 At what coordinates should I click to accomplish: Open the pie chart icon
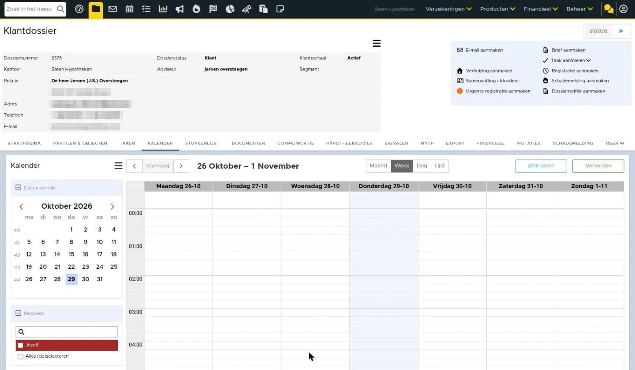coord(230,9)
